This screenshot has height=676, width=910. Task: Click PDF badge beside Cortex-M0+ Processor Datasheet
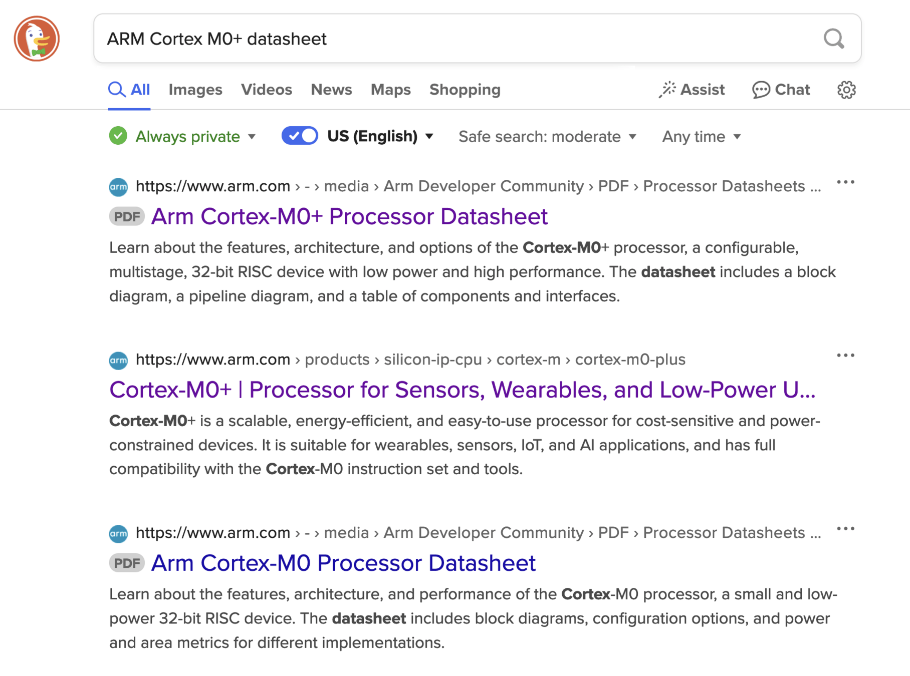click(127, 216)
